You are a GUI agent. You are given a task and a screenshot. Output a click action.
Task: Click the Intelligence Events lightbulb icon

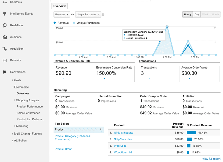5,14
